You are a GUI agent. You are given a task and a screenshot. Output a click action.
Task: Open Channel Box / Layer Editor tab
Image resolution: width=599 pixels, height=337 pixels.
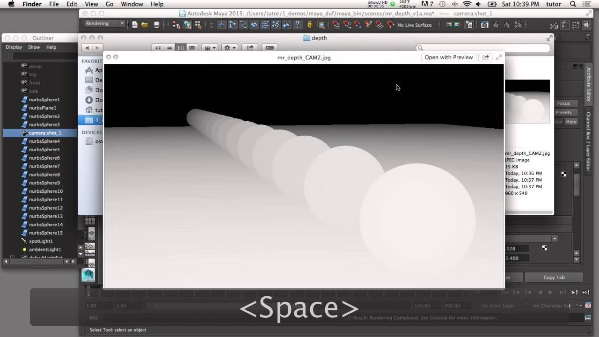589,141
